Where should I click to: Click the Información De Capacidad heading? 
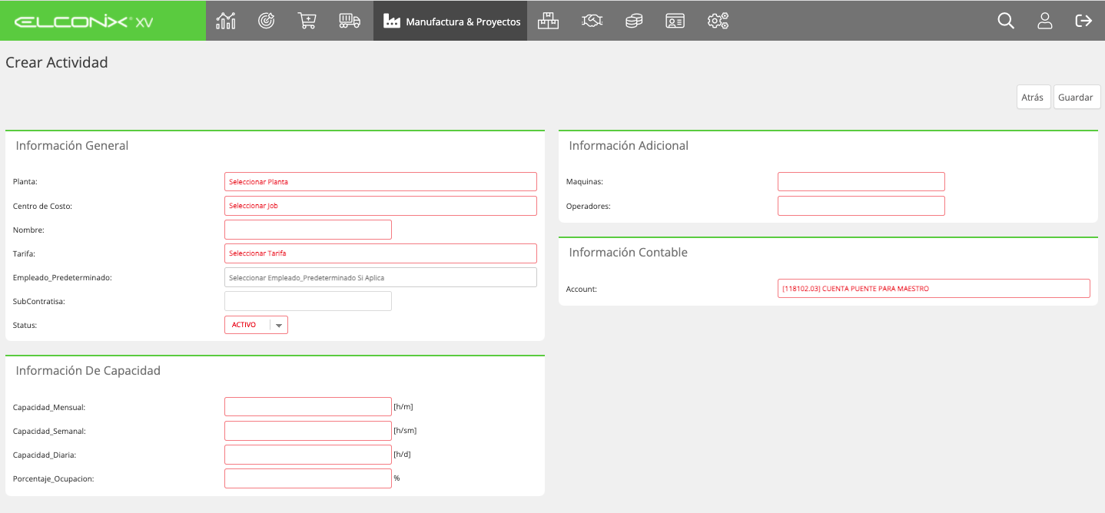(x=88, y=371)
